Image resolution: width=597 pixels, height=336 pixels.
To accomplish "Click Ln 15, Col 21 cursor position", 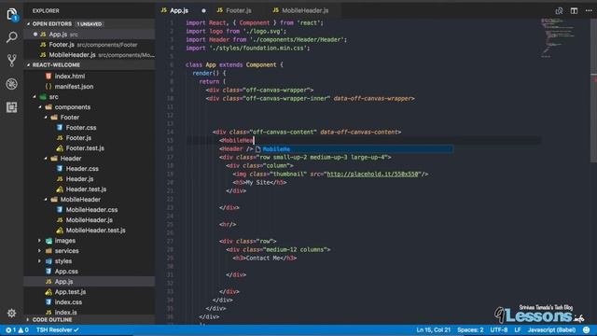I will [x=433, y=329].
